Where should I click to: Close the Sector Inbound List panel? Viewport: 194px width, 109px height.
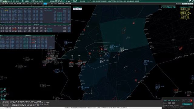tap(70, 7)
